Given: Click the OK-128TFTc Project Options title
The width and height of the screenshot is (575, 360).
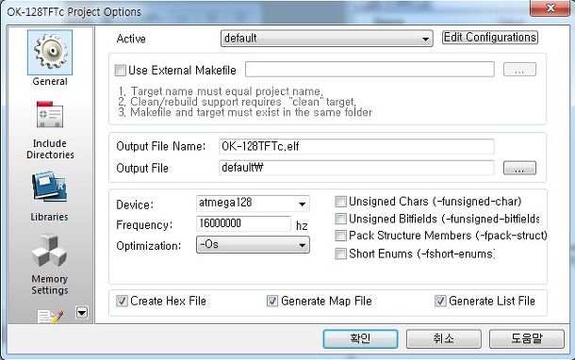Looking at the screenshot, I should coord(74,11).
